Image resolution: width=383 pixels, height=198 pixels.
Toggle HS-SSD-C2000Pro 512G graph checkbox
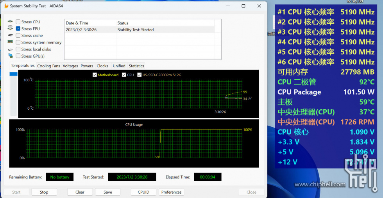pos(140,75)
